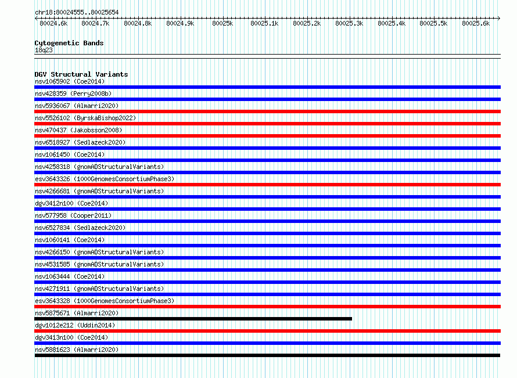Click the 80025.2k ruler position label
The width and height of the screenshot is (517, 378).
307,23
